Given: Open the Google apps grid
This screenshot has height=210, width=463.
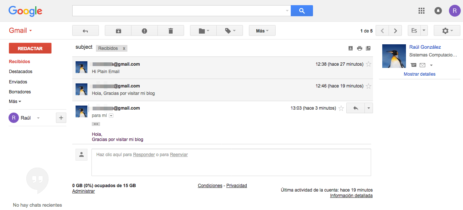Looking at the screenshot, I should click(421, 11).
